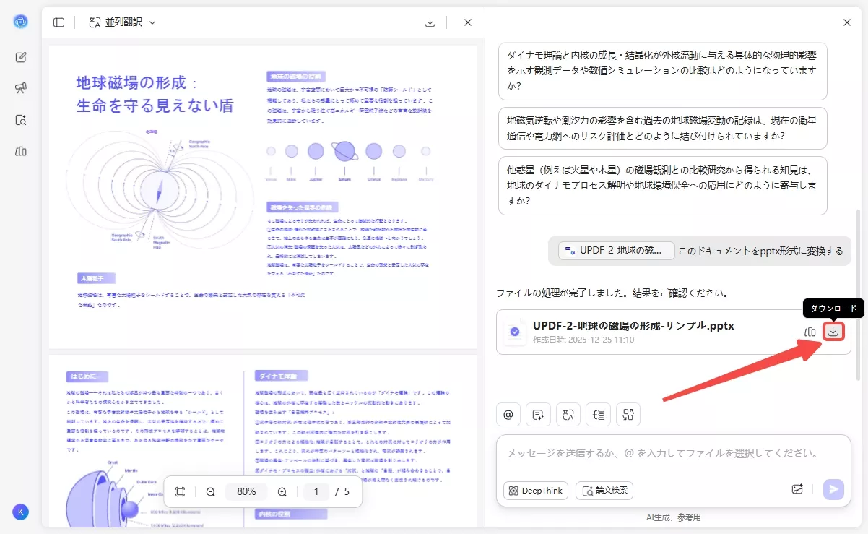Click the download icon in the document viewer toolbar
Viewport: 868px width, 534px height.
pyautogui.click(x=430, y=22)
